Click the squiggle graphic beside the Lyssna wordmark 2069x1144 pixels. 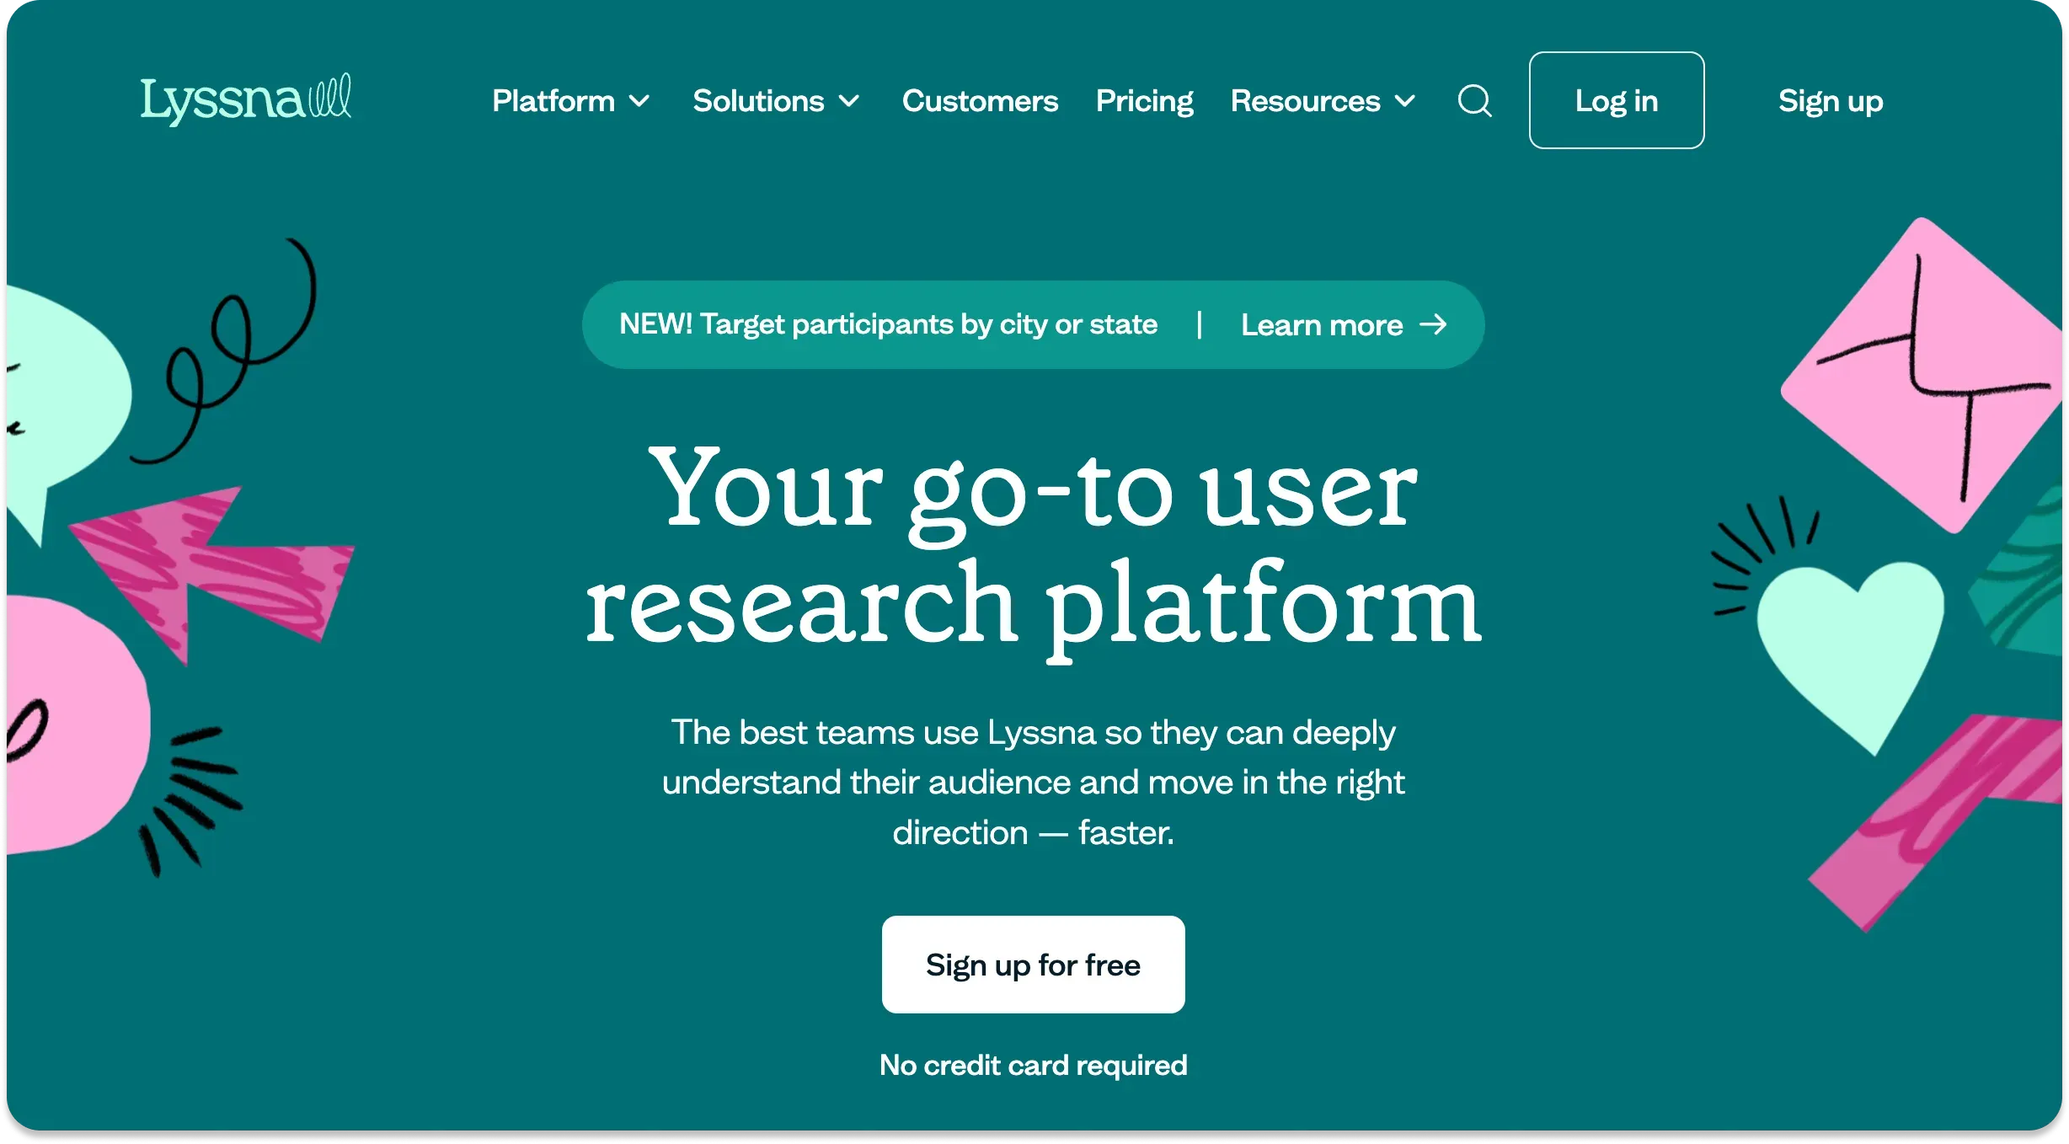(330, 95)
